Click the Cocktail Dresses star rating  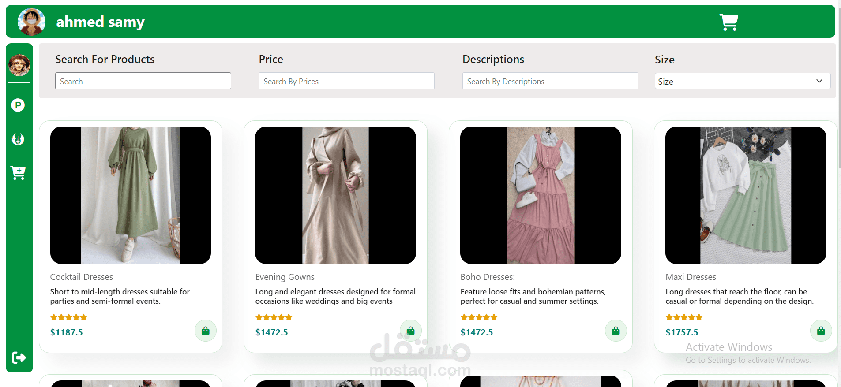pyautogui.click(x=69, y=317)
